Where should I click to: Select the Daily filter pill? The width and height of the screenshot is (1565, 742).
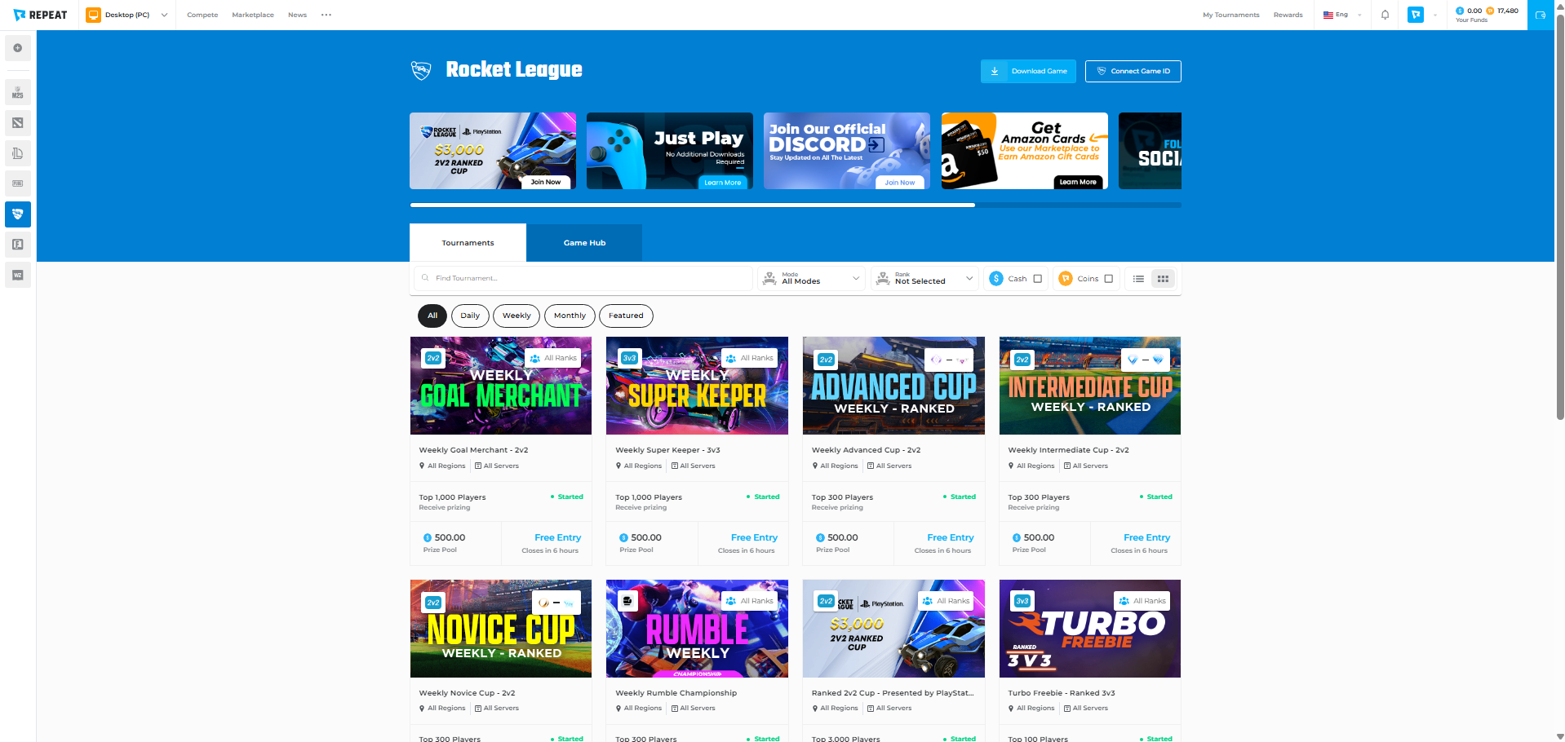470,316
